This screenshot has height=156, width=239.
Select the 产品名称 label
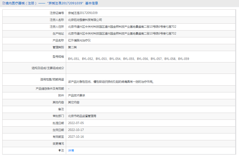[58, 40]
